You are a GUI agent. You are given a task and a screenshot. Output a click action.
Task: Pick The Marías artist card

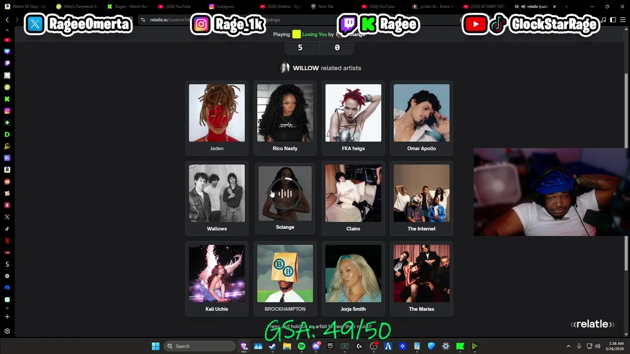click(421, 279)
